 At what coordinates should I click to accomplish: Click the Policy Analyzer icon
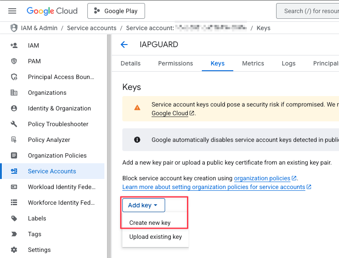click(14, 140)
